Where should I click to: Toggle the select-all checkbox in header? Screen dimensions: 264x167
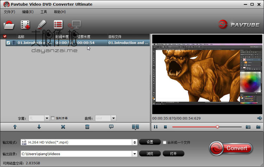pos(5,36)
